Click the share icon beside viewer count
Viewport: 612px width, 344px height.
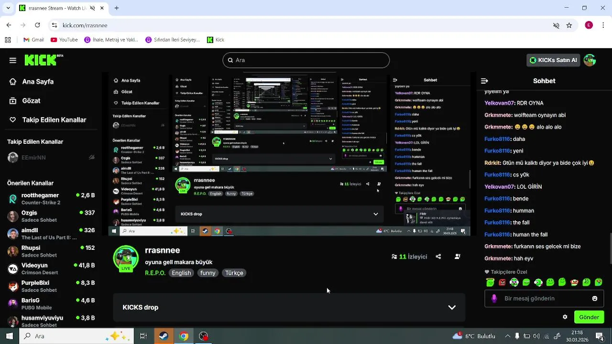[x=438, y=257]
